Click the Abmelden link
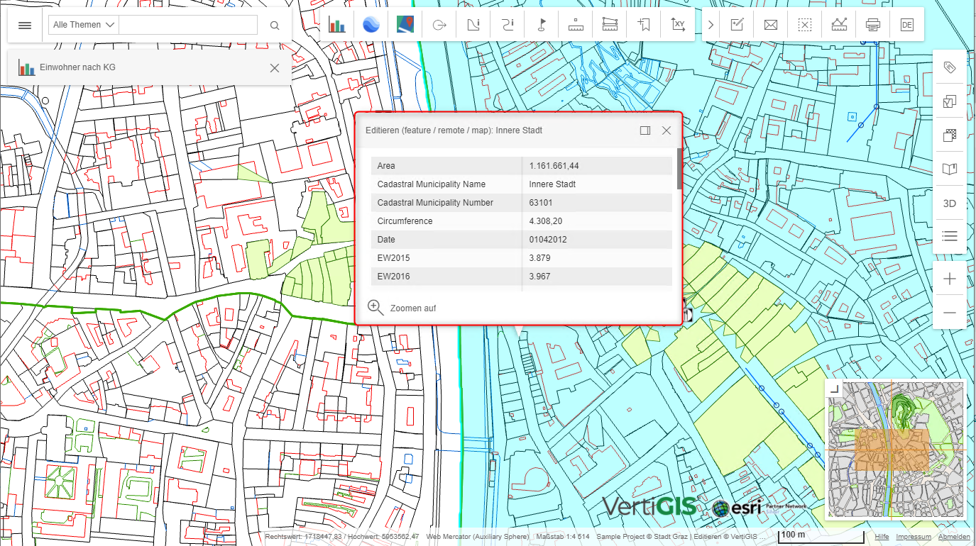 click(x=955, y=537)
